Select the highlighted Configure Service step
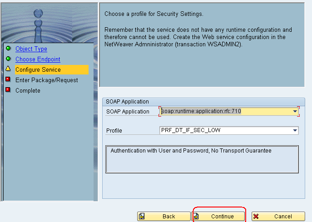Image resolution: width=312 pixels, height=222 pixels. (x=52, y=69)
